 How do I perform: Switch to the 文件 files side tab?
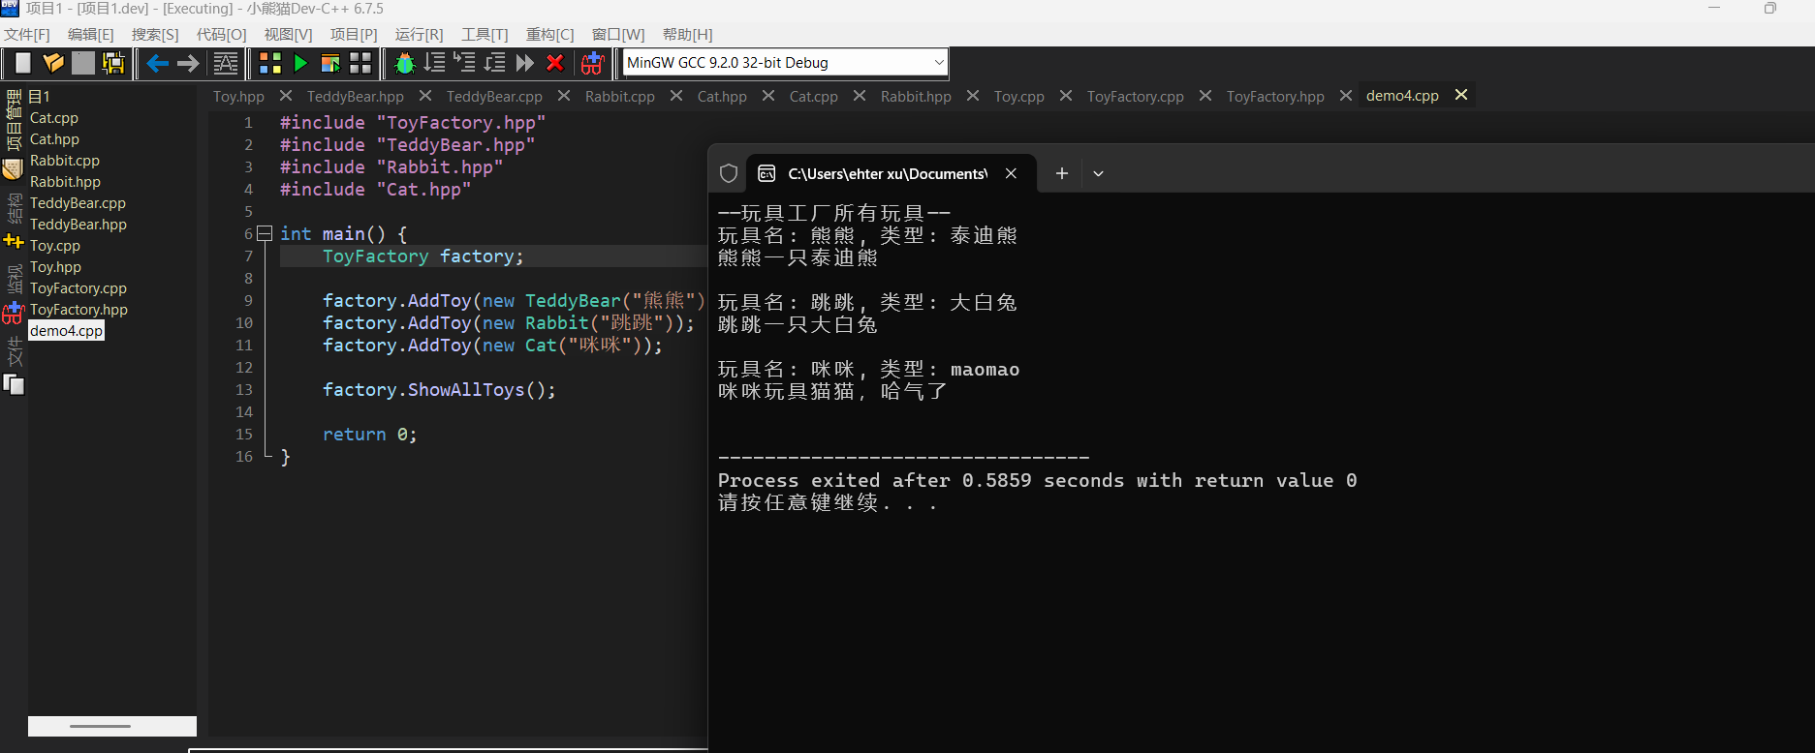pos(14,350)
